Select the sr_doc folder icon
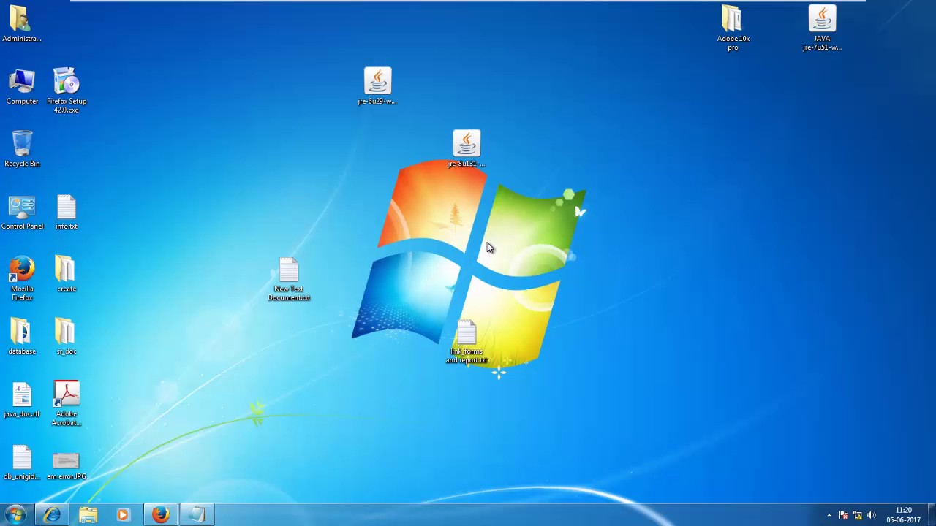The width and height of the screenshot is (936, 526). click(66, 338)
